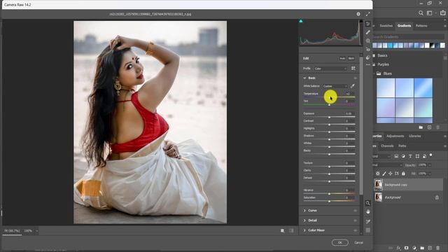This screenshot has width=448, height=252.
Task: Toggle Curve panel visibility eye
Action: click(356, 211)
